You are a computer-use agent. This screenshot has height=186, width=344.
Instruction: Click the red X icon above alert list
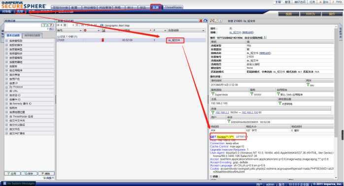(201, 21)
